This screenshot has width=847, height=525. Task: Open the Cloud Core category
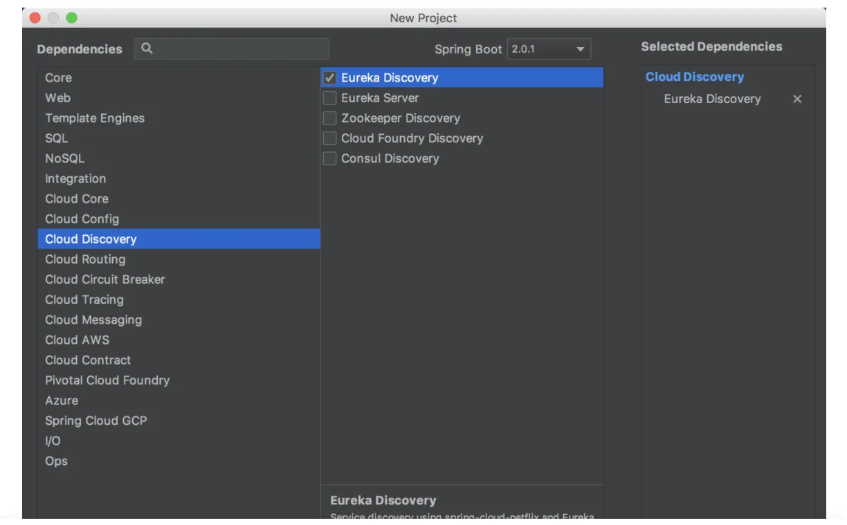(179, 199)
